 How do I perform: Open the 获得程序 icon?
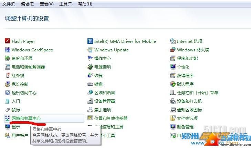pos(173,75)
